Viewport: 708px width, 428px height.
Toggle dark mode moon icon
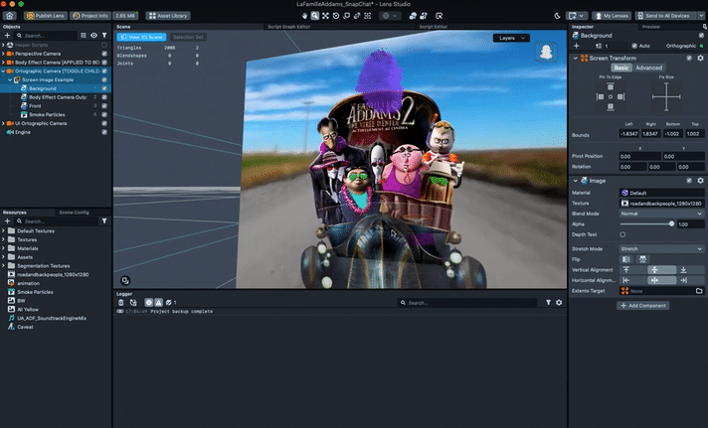557,16
